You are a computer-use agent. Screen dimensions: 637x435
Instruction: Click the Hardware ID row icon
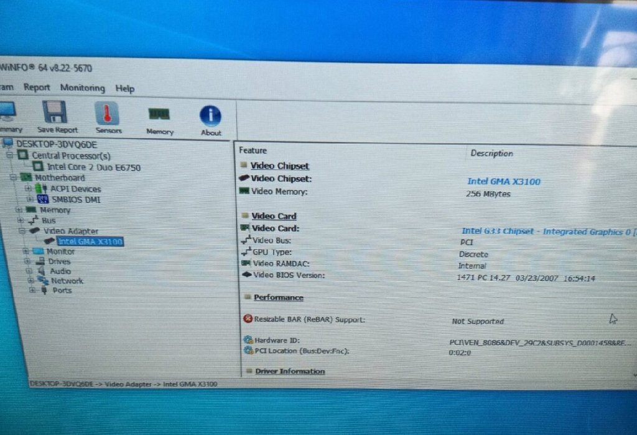click(248, 339)
